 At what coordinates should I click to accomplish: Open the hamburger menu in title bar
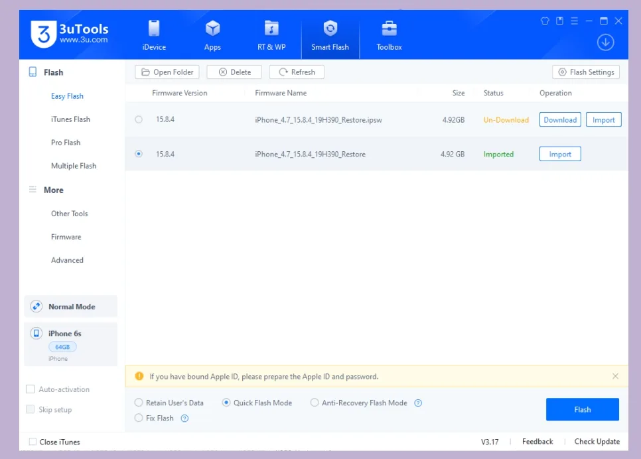[x=575, y=21]
